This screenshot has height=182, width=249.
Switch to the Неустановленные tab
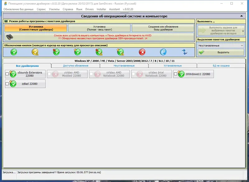pyautogui.click(x=124, y=66)
